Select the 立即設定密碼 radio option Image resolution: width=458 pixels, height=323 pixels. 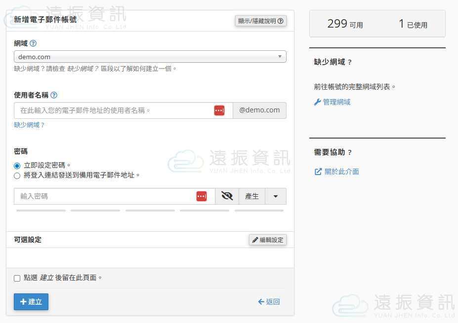(x=17, y=166)
